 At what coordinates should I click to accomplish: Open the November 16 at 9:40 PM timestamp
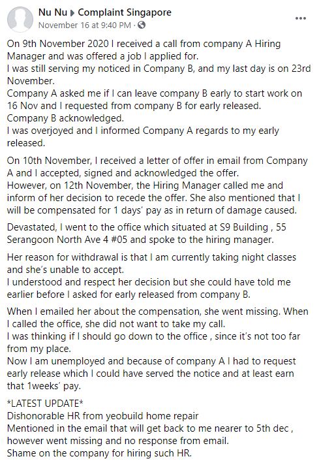pos(85,25)
